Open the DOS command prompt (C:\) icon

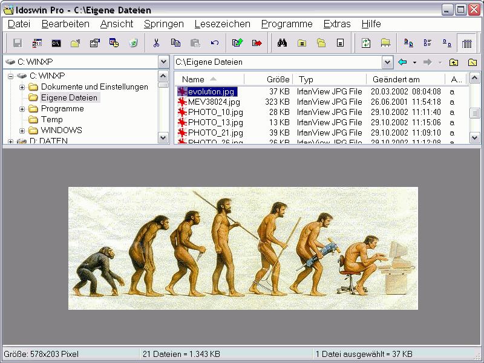pyautogui.click(x=56, y=43)
